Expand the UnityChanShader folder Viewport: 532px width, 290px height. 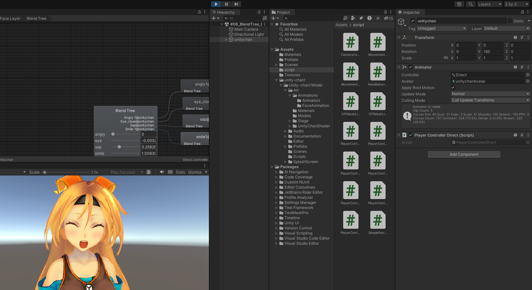(290, 126)
